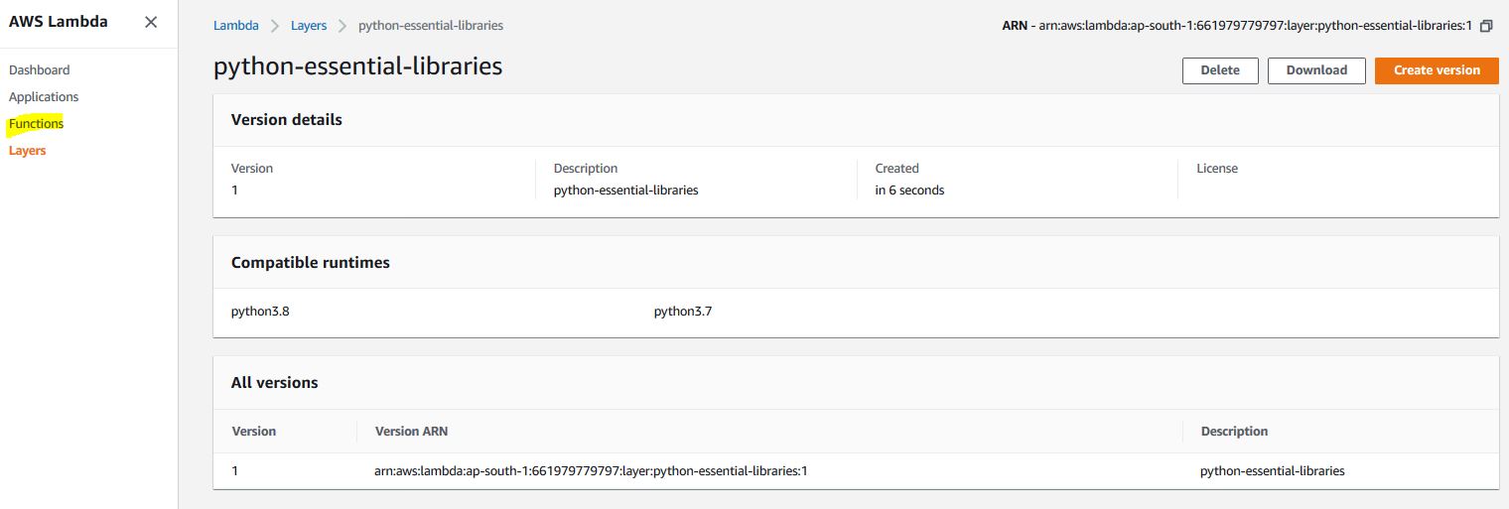Select Layers in the sidebar navigation
The height and width of the screenshot is (509, 1509).
(x=27, y=150)
